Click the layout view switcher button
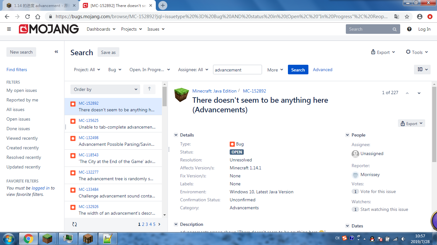The height and width of the screenshot is (245, 437). pyautogui.click(x=422, y=70)
